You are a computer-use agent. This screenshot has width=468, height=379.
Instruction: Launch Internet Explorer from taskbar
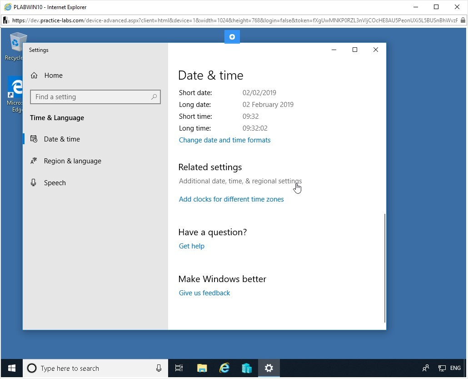224,368
